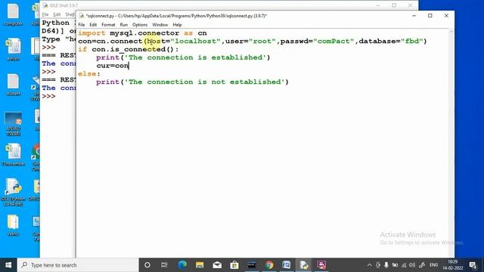Open the Format menu in the editor
Image resolution: width=484 pixels, height=272 pixels.
[108, 25]
